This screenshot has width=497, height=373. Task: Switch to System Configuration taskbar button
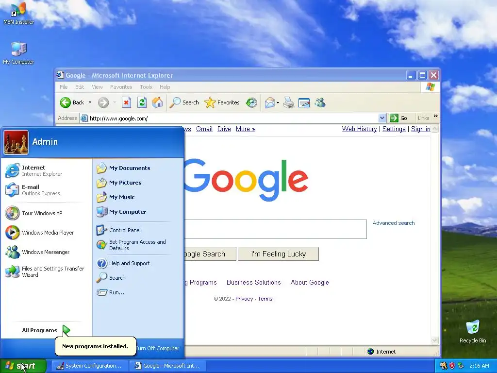(90, 366)
